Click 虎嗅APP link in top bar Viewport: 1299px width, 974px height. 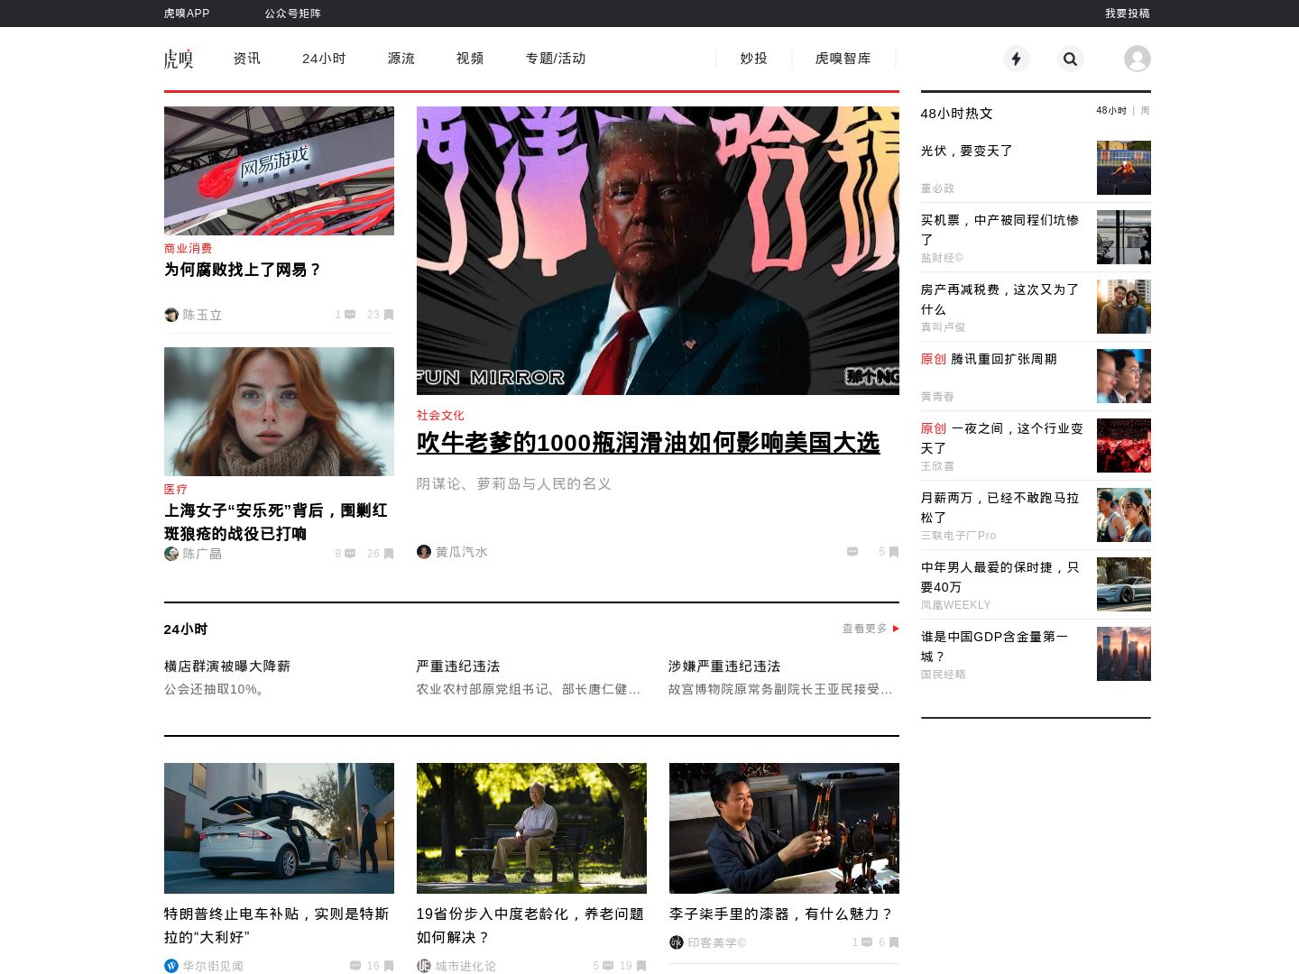187,14
